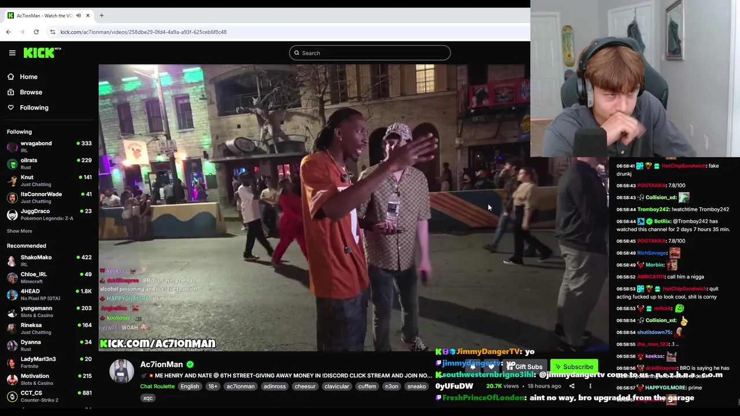Select the ac7ionman tag
Screen dimensions: 740x416
click(240, 387)
